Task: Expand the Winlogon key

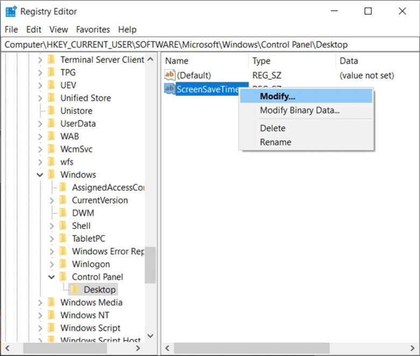Action: pyautogui.click(x=52, y=264)
